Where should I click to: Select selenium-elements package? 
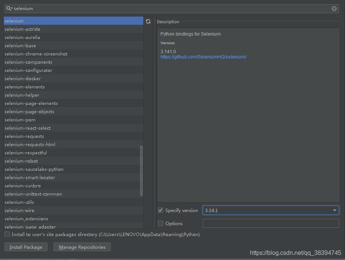click(x=73, y=87)
